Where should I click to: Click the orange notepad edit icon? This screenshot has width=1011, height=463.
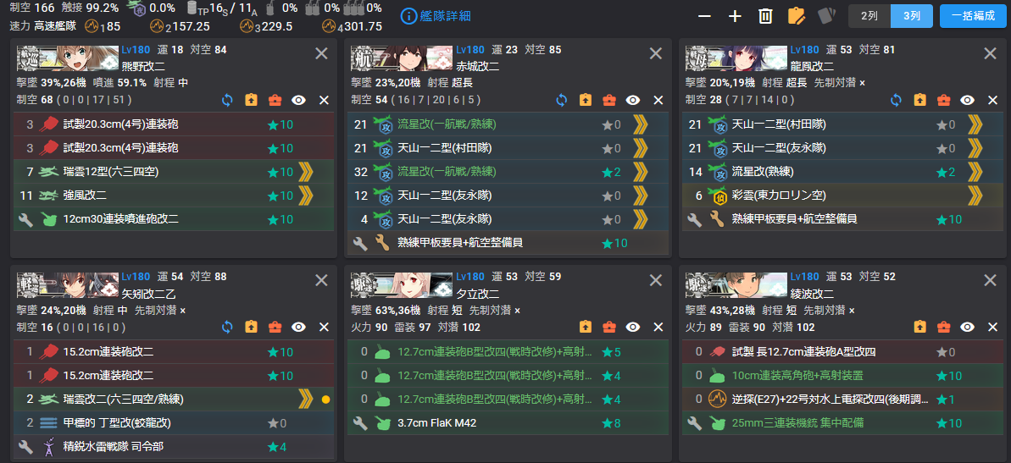click(x=797, y=16)
